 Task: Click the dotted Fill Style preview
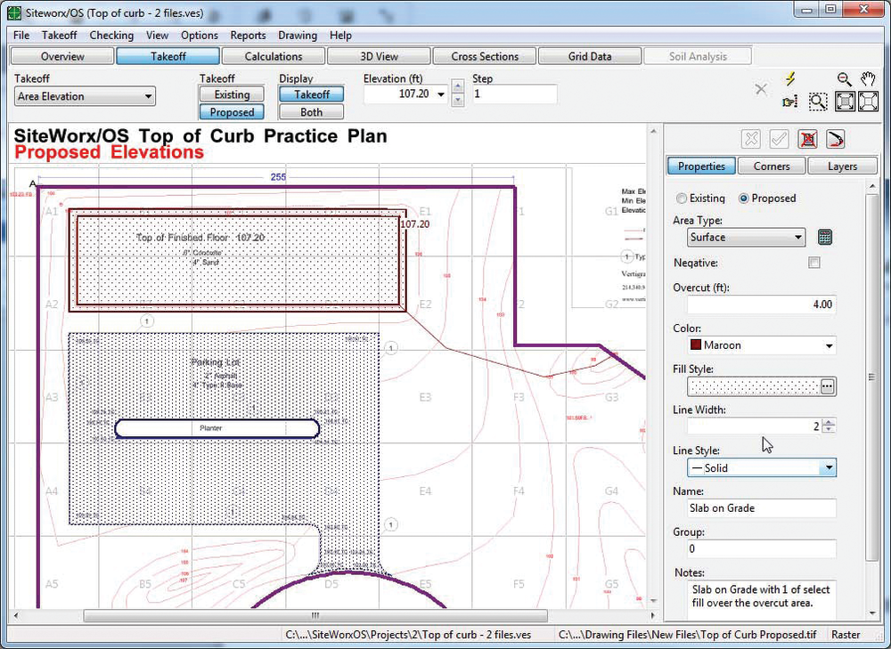(754, 386)
